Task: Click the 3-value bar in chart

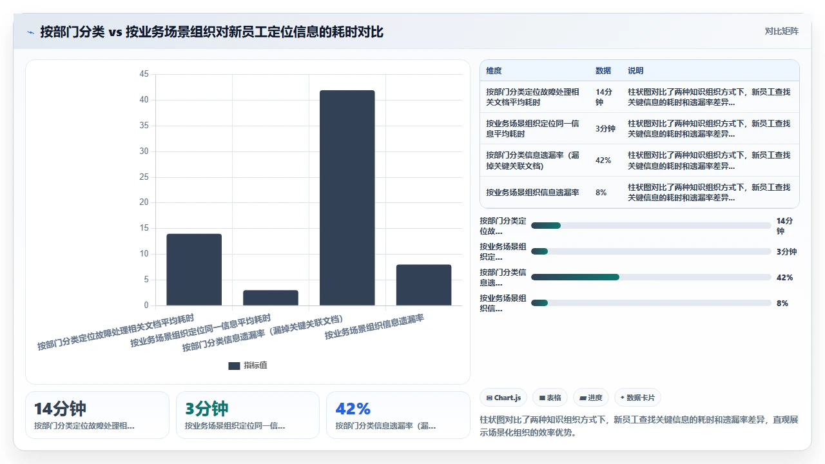Action: [271, 298]
